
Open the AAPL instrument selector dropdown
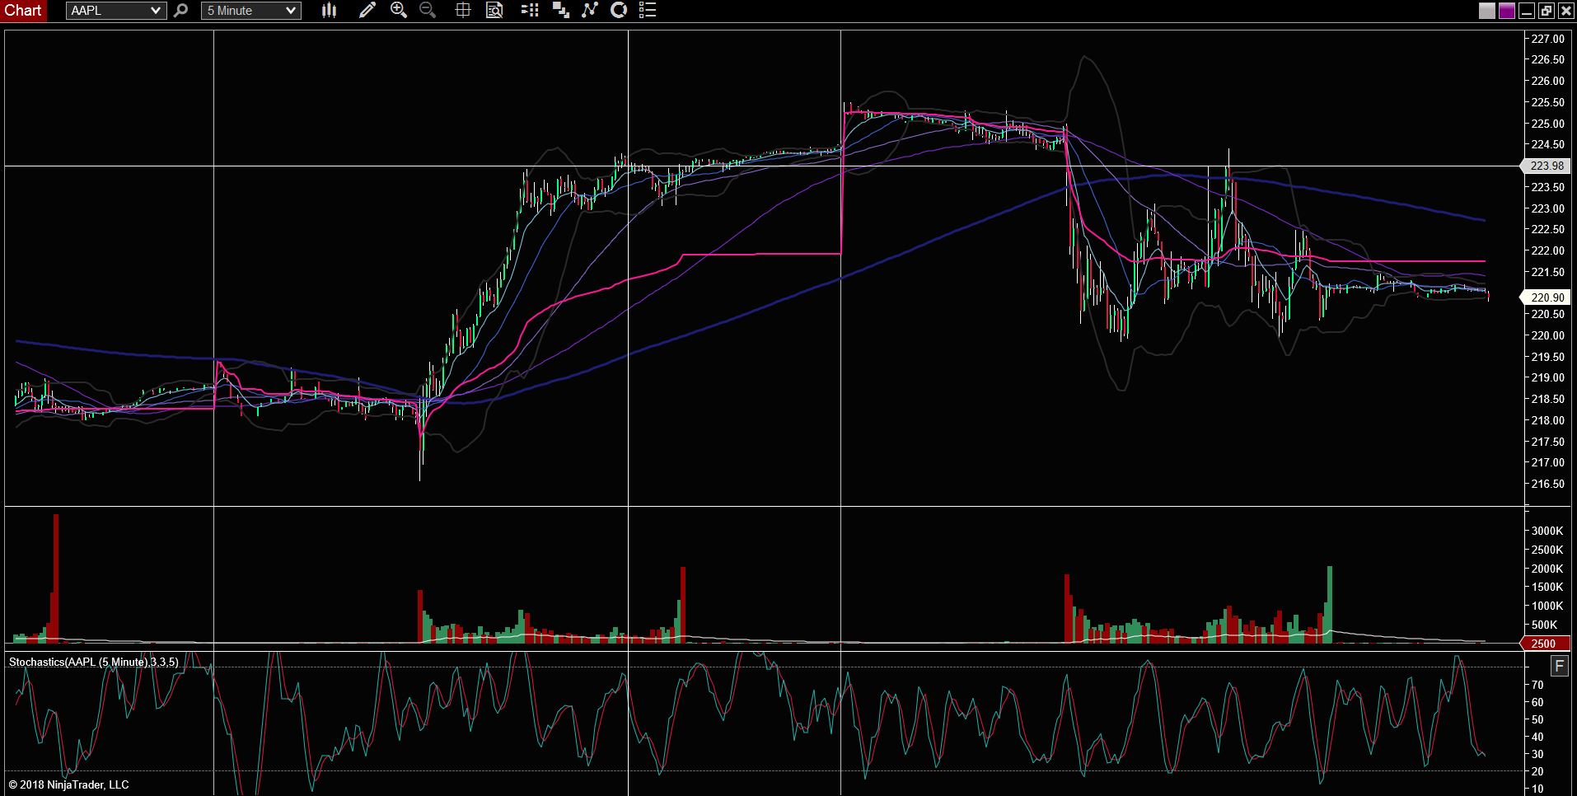click(x=116, y=11)
